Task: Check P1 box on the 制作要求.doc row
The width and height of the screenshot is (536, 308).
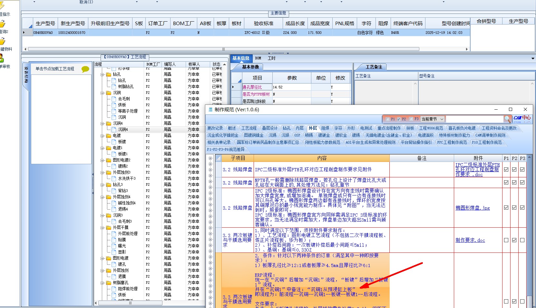Action: 506,240
